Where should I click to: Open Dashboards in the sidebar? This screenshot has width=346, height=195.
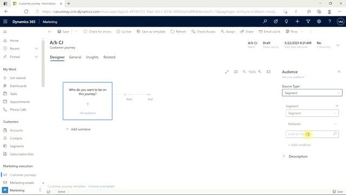(18, 86)
